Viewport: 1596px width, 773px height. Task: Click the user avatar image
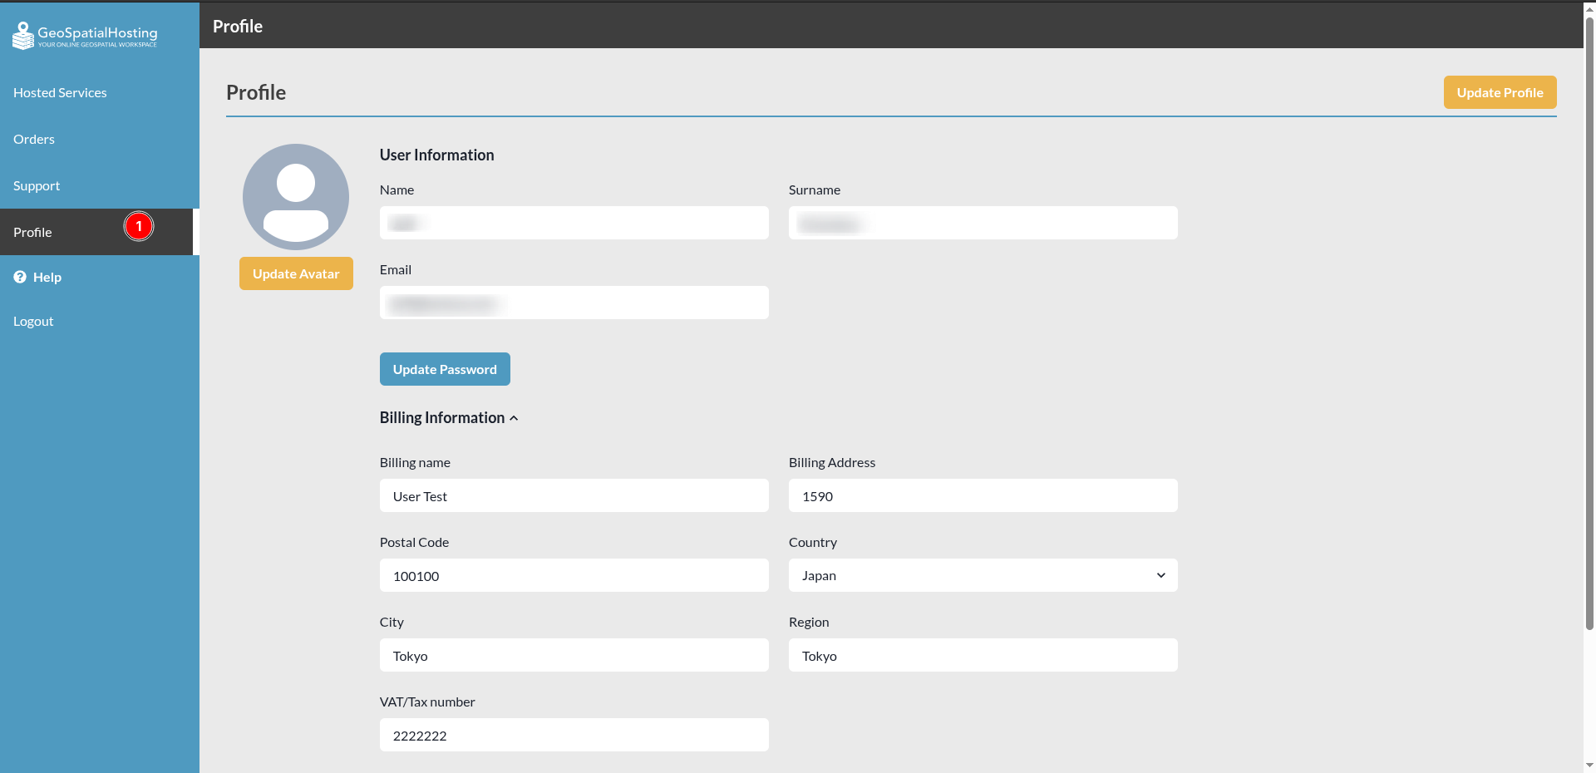[296, 197]
